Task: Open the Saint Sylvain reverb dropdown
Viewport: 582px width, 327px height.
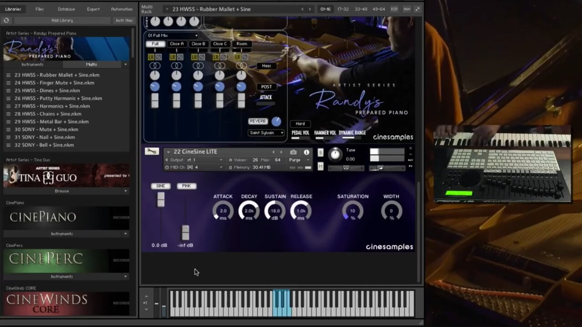Action: pyautogui.click(x=266, y=133)
